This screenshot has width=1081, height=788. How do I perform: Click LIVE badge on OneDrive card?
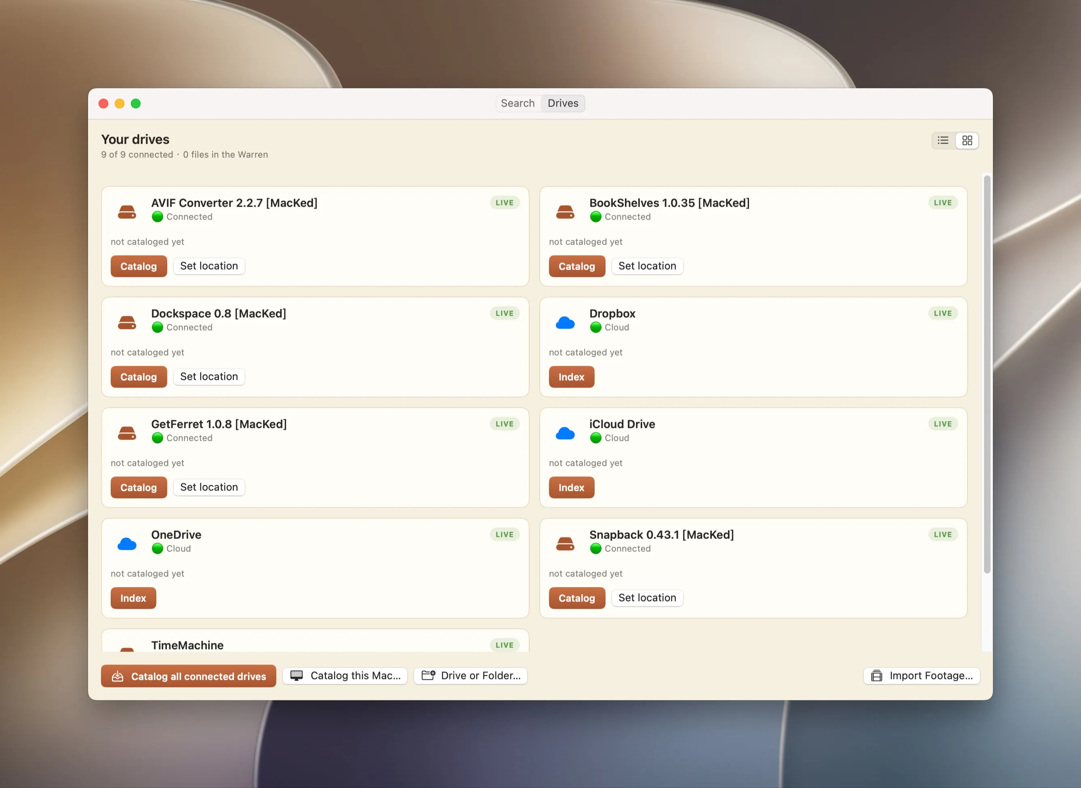(505, 535)
